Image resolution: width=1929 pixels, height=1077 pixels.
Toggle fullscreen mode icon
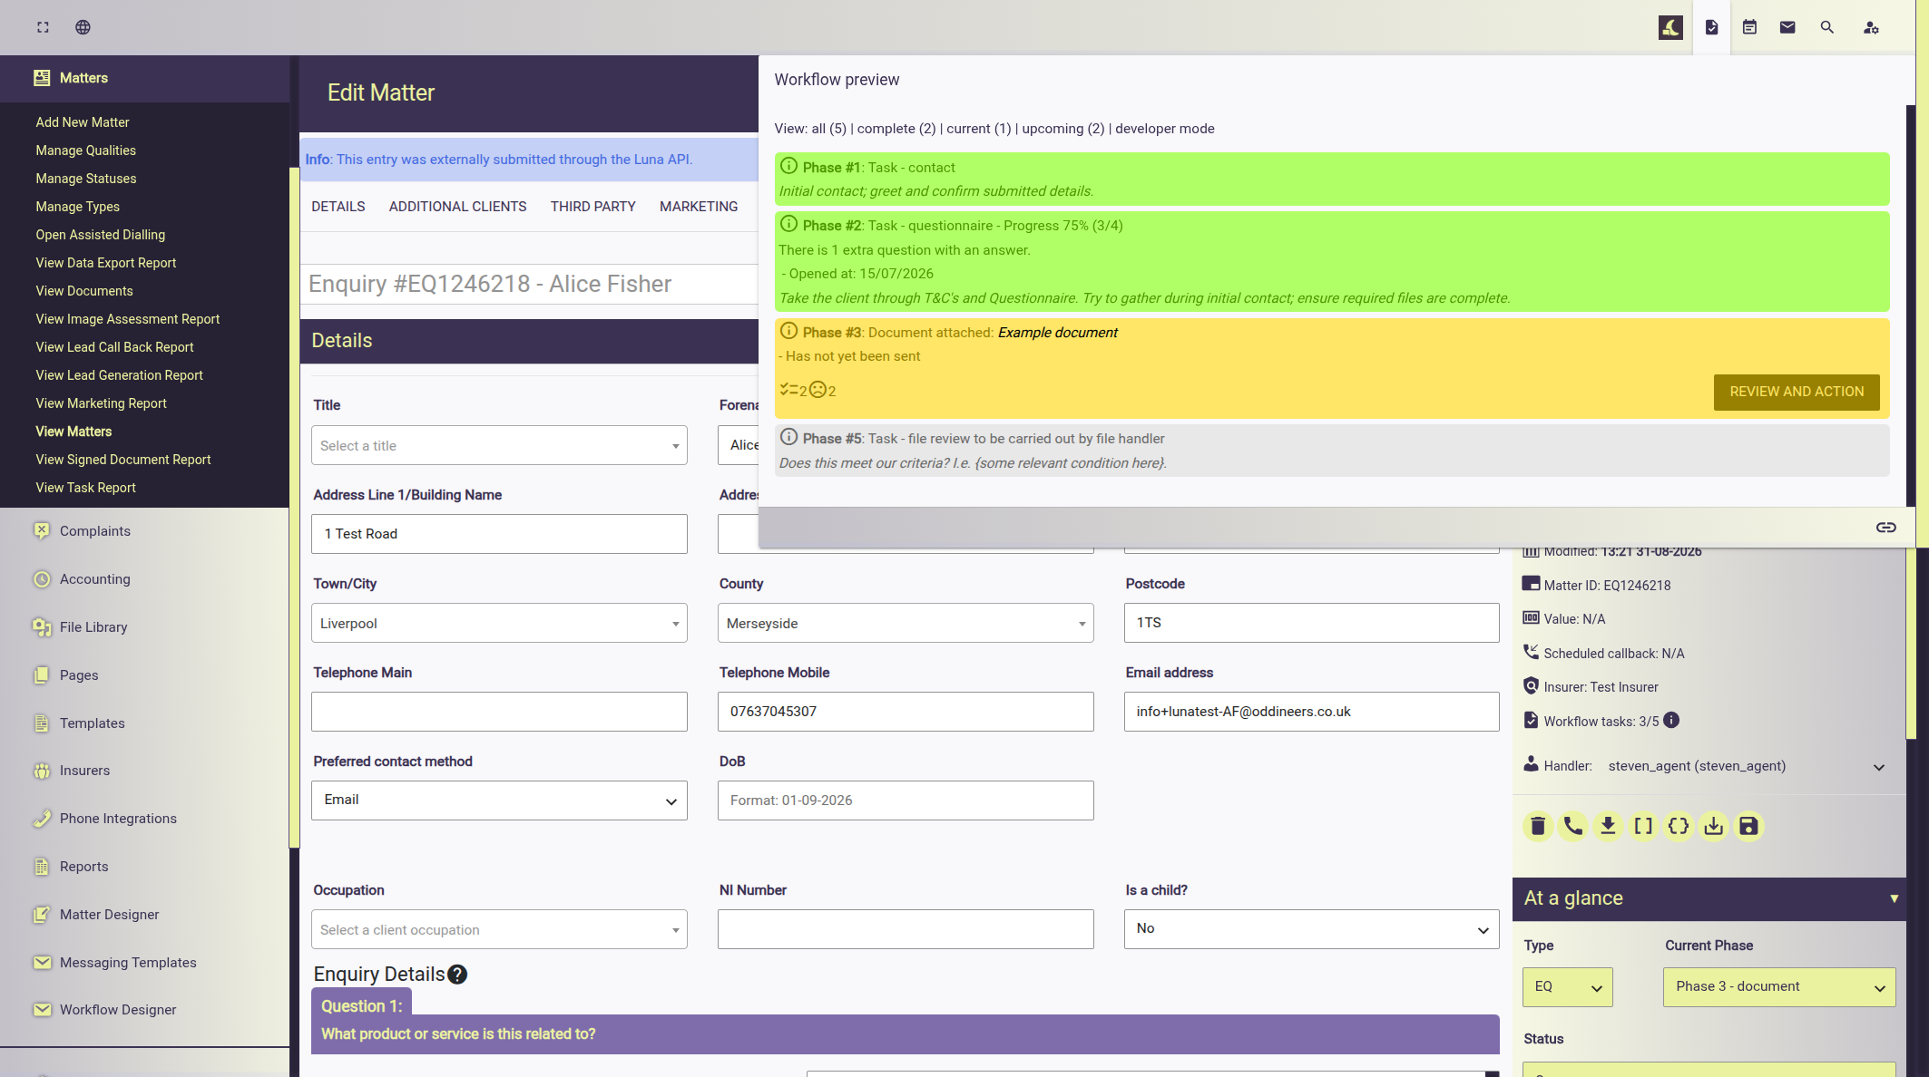tap(43, 27)
